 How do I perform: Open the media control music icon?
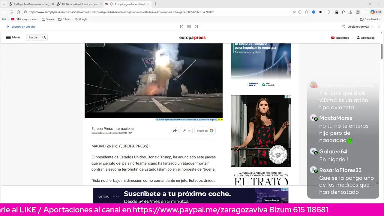[x=336, y=12]
